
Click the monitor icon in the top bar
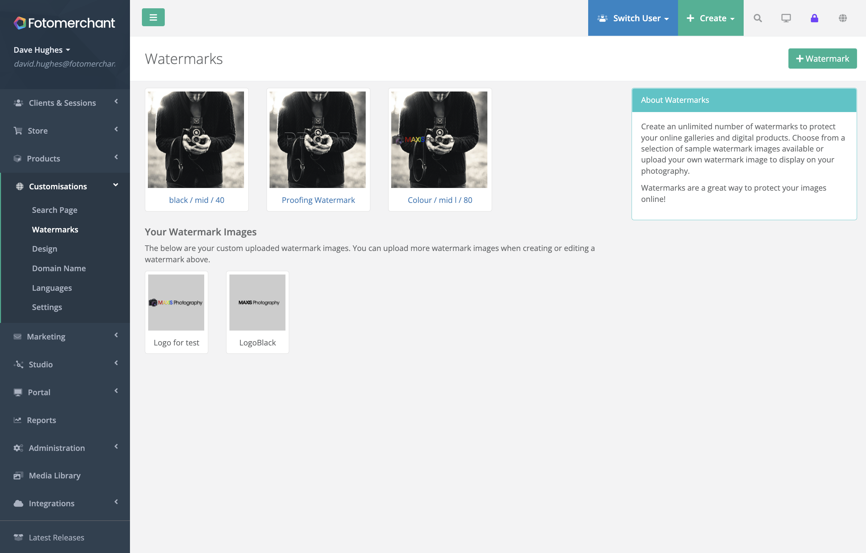tap(786, 18)
